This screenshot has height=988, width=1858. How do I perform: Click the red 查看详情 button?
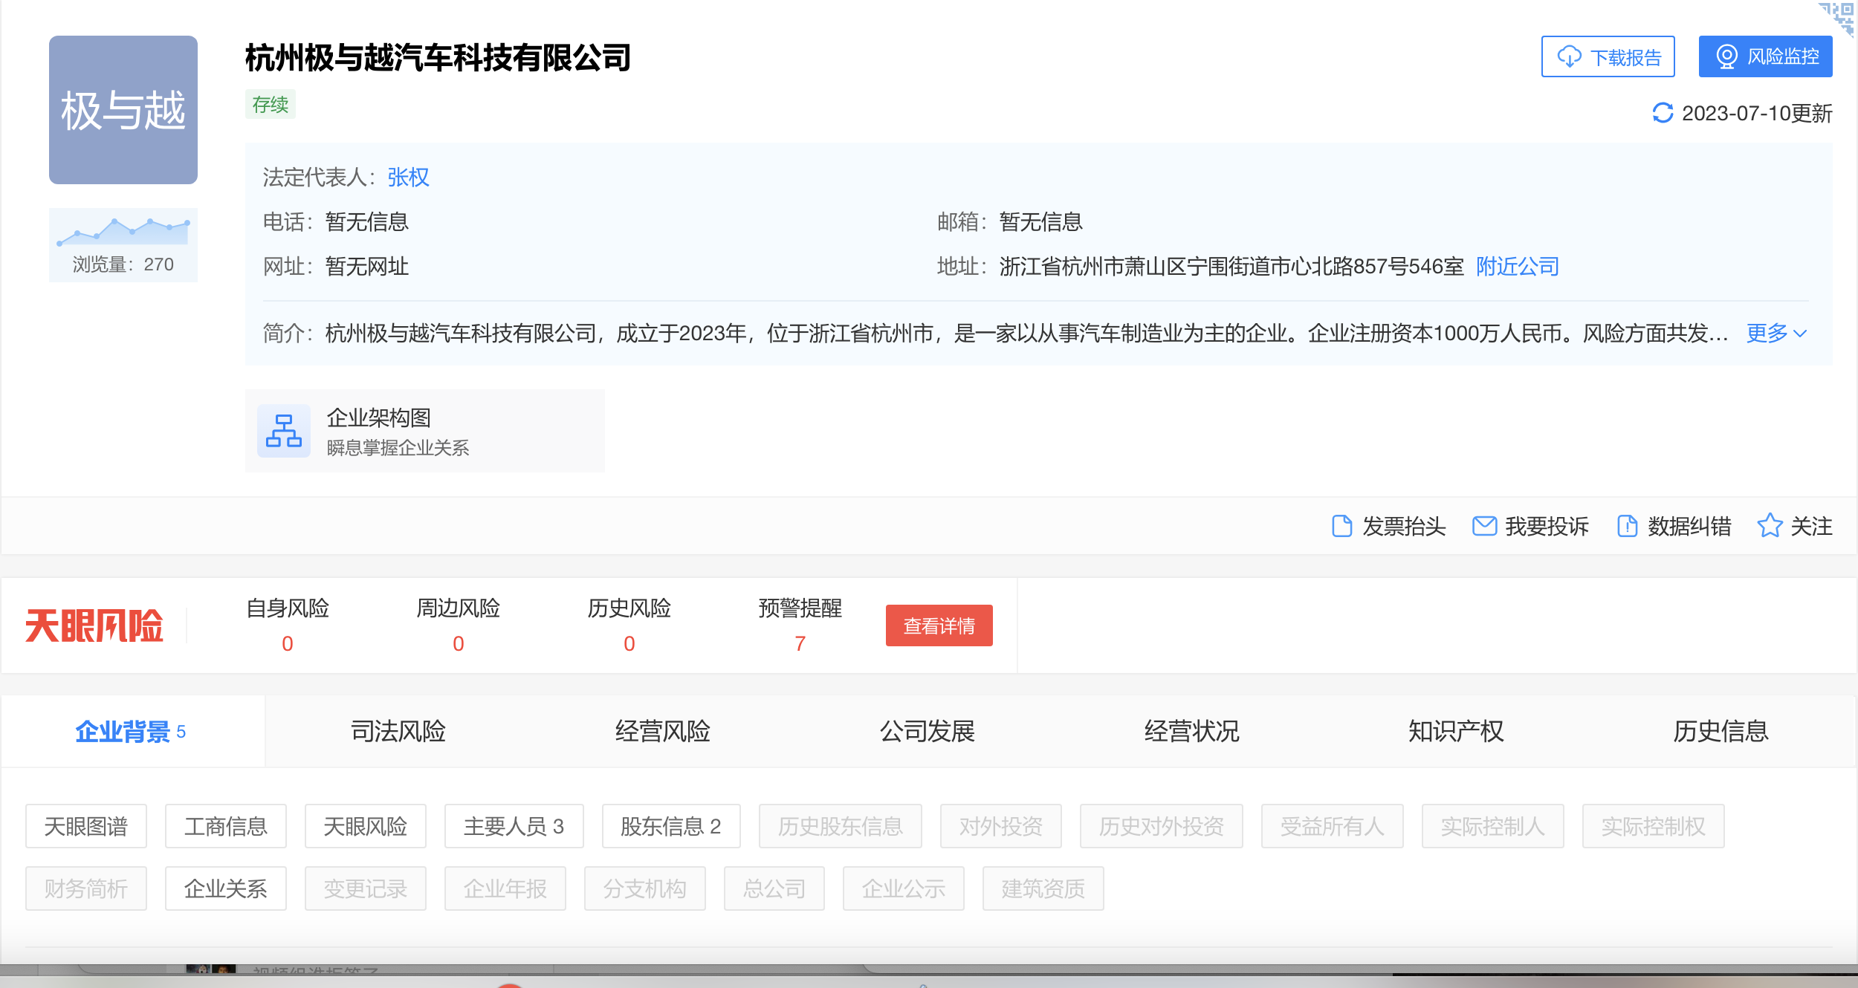point(939,625)
